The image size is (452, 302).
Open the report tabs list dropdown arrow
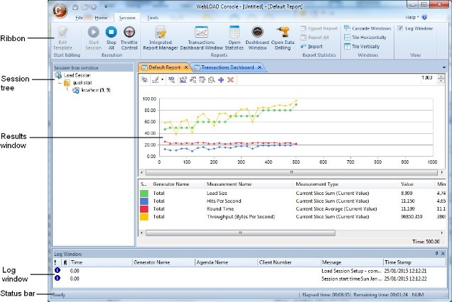(x=443, y=67)
